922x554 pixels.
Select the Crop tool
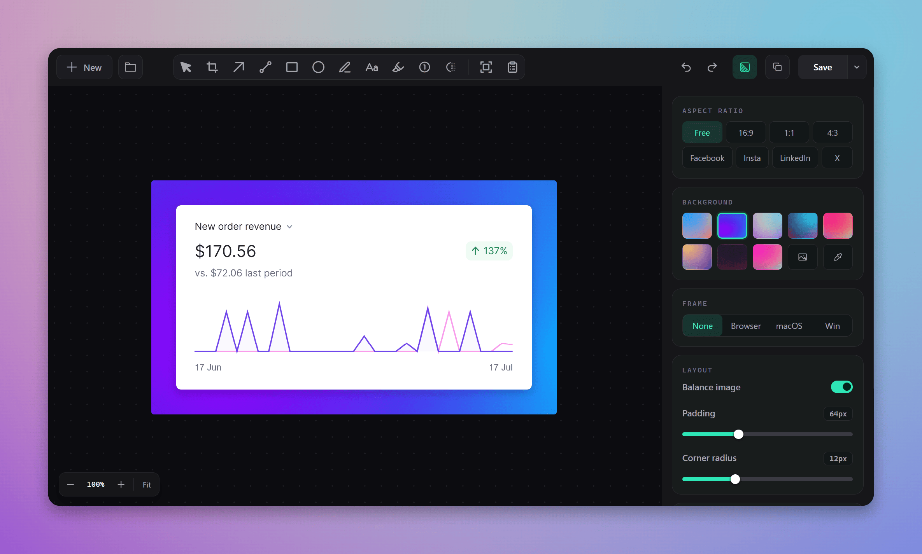(212, 67)
